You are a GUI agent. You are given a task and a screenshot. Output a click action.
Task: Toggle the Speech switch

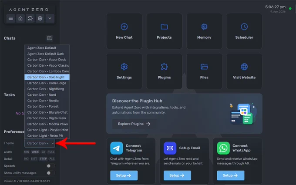tap(50, 166)
